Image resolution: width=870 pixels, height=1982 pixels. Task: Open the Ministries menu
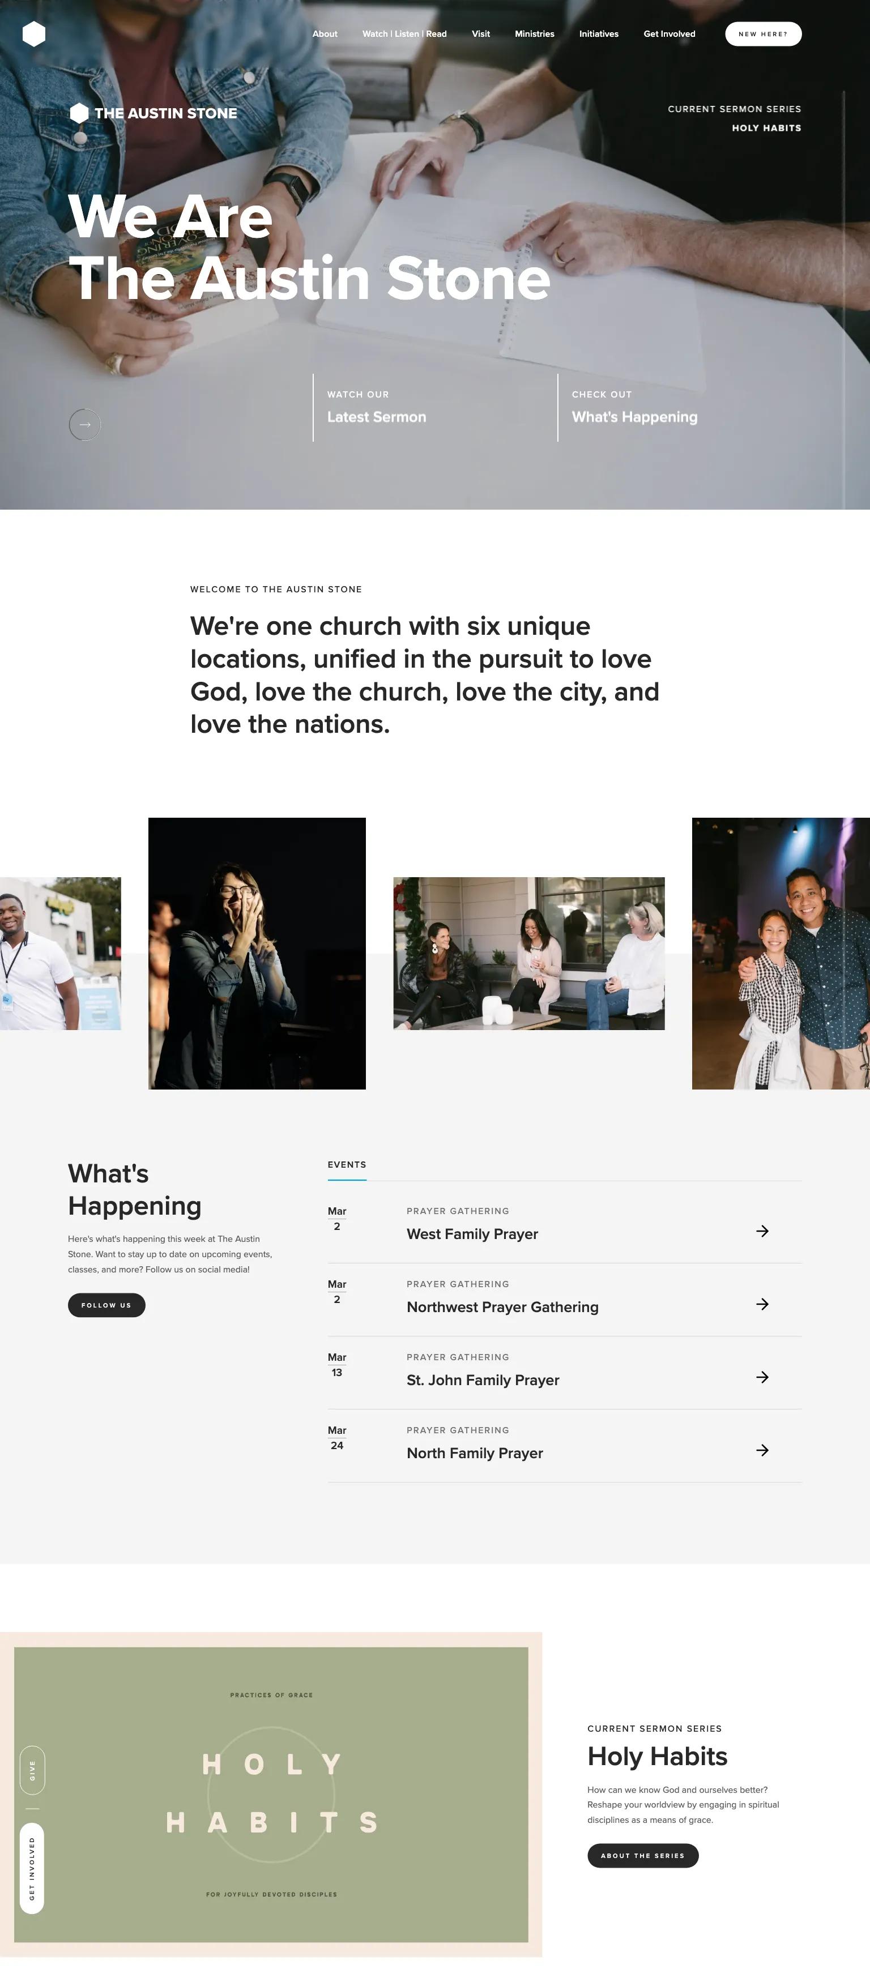click(x=534, y=34)
